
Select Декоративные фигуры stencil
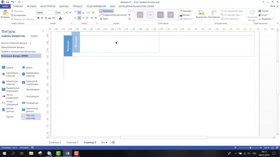(x=13, y=47)
